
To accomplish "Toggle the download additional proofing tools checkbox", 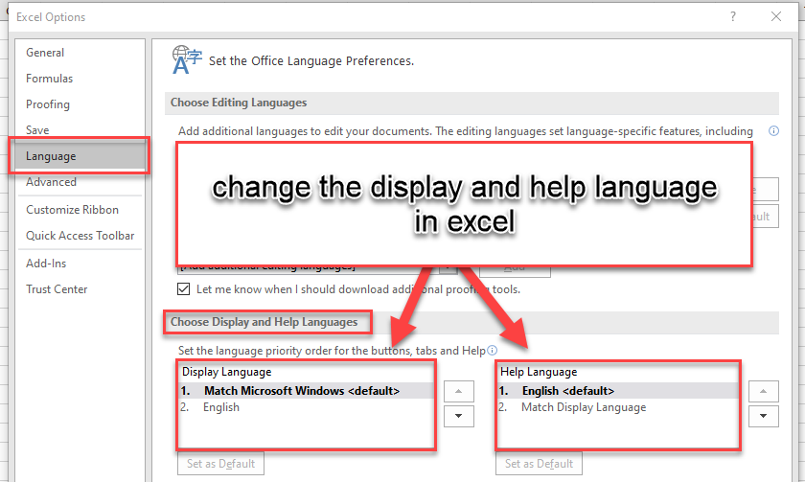I will (x=183, y=289).
